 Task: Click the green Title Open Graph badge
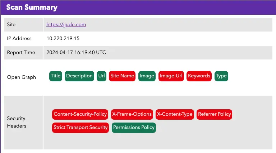click(56, 76)
